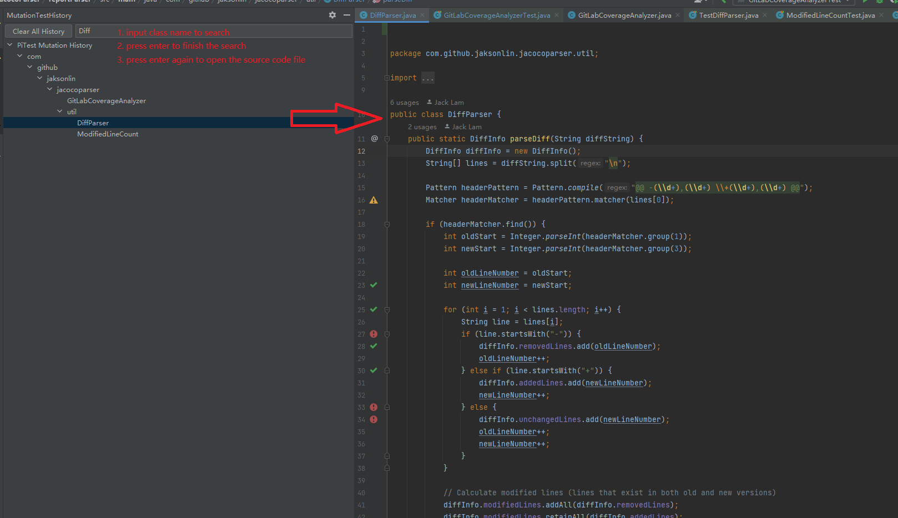Select ModifiedLineCount in history tree
This screenshot has height=518, width=898.
pyautogui.click(x=108, y=134)
